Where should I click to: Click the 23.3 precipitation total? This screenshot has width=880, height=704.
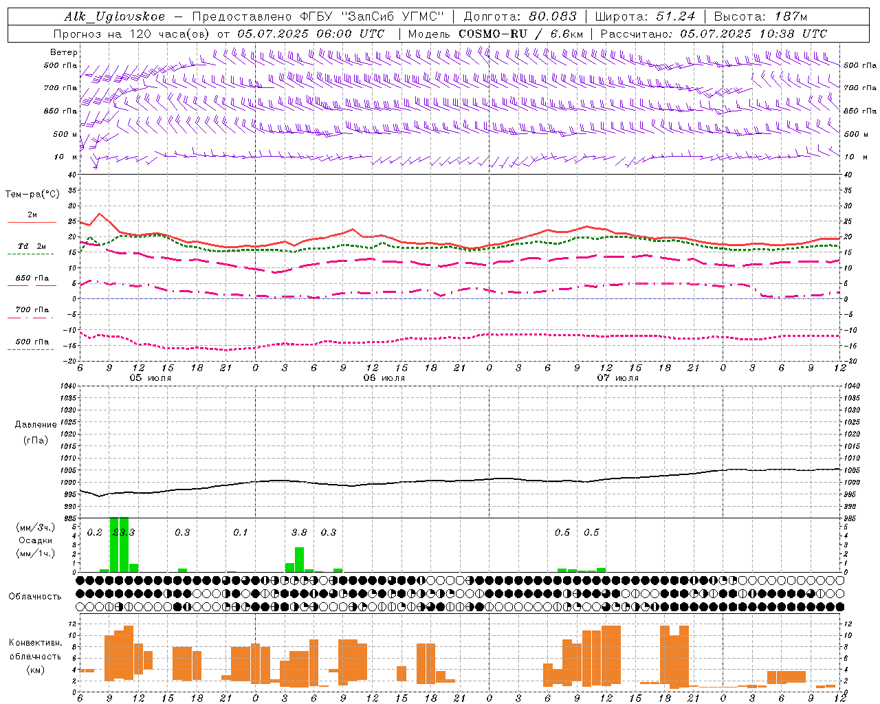(x=124, y=532)
